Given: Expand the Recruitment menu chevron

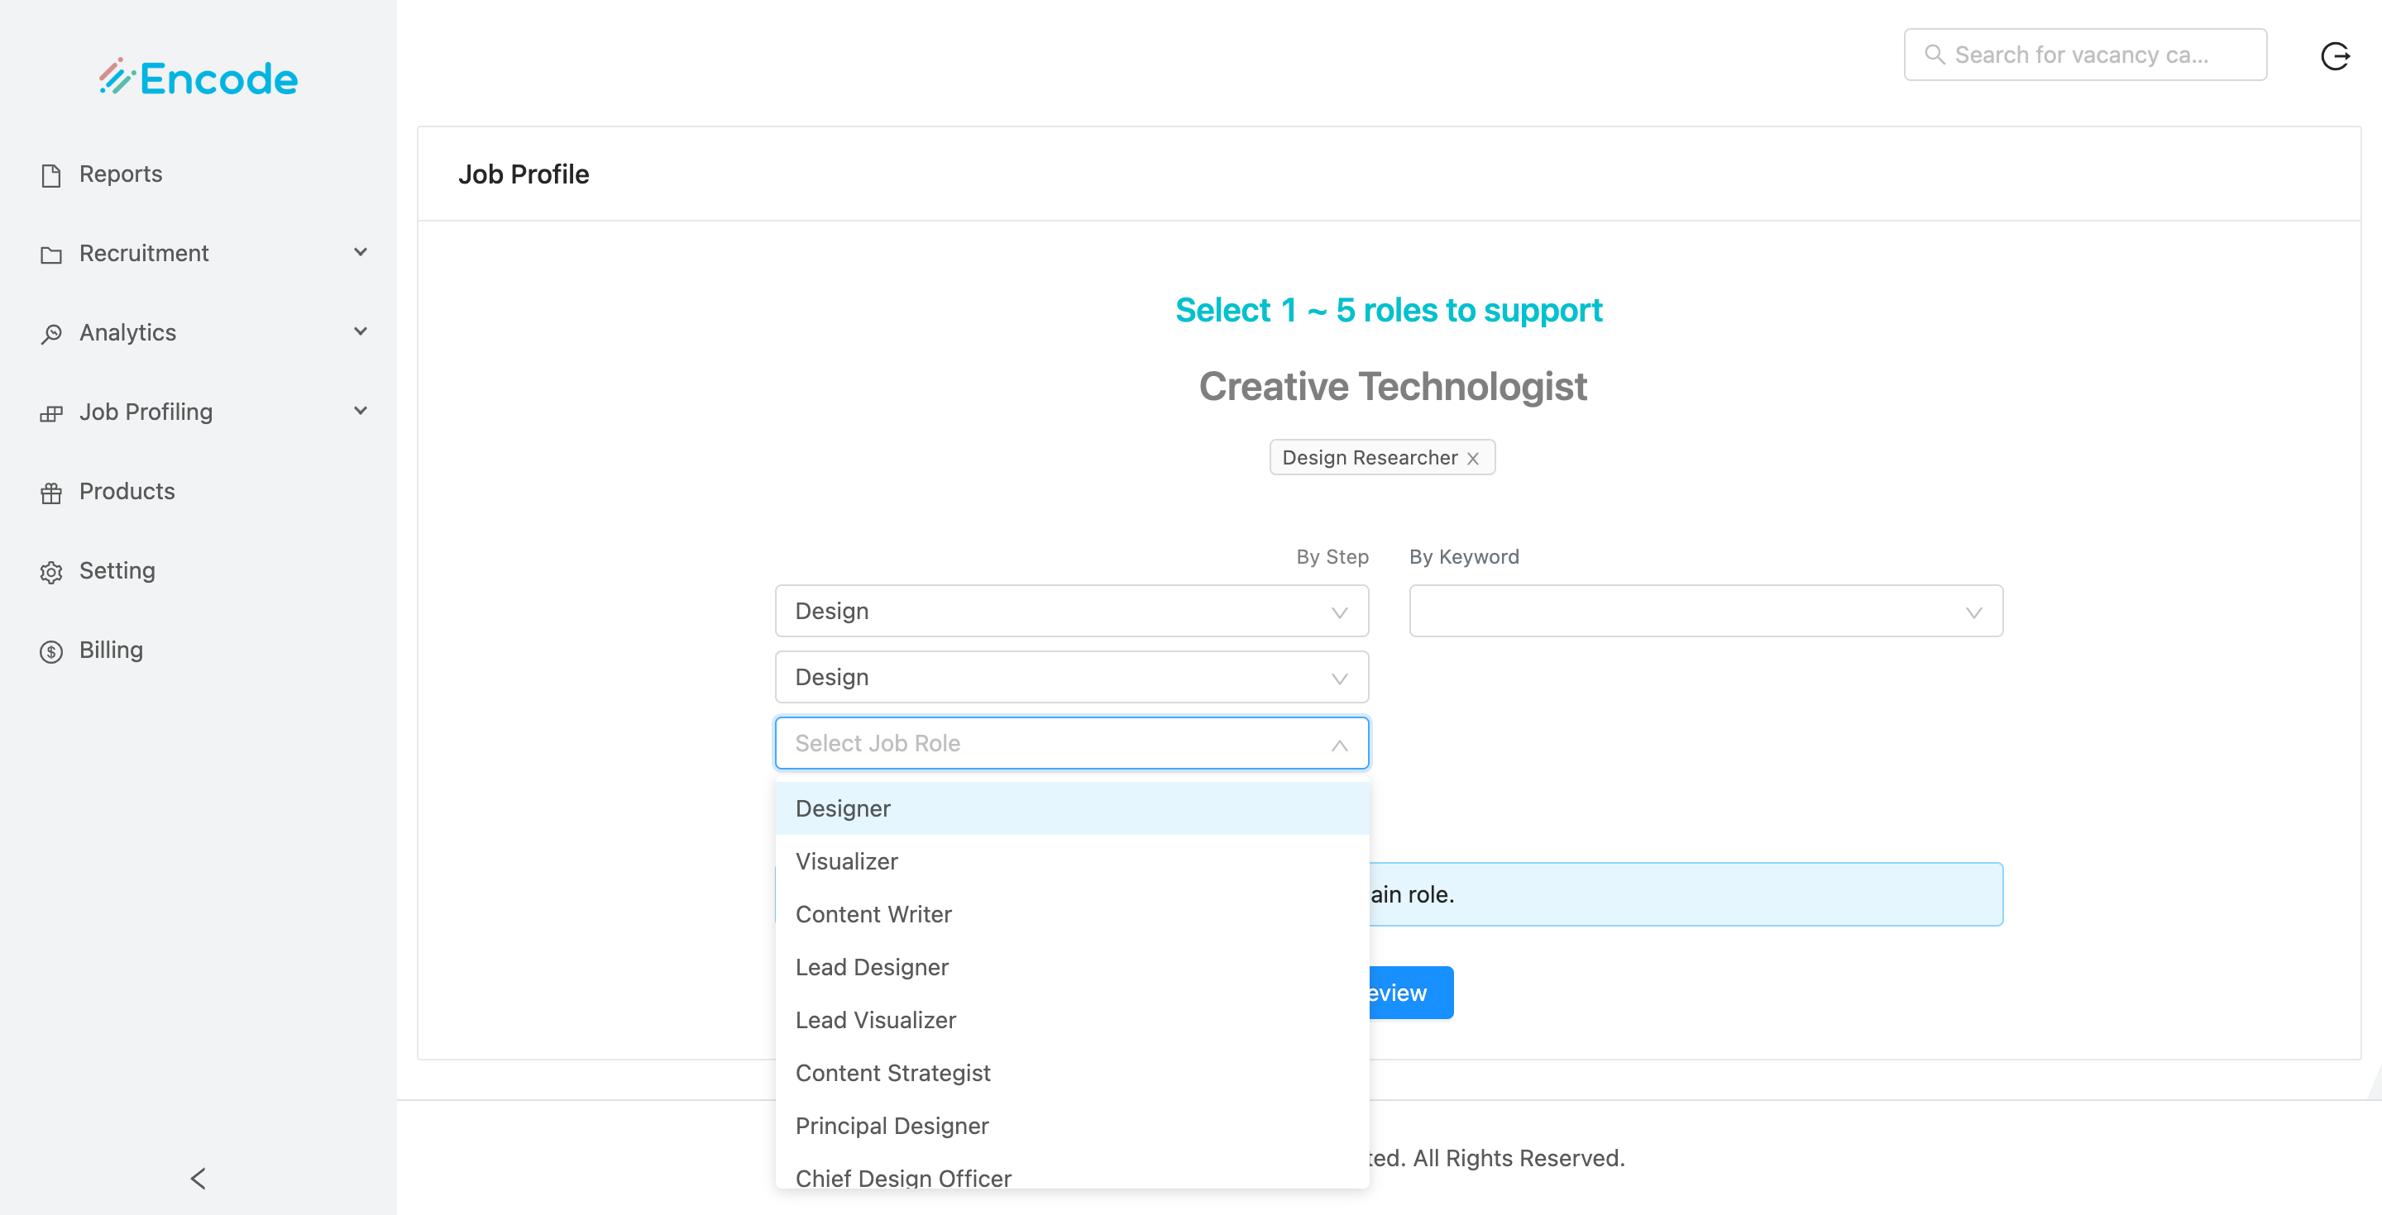Looking at the screenshot, I should click(x=361, y=252).
